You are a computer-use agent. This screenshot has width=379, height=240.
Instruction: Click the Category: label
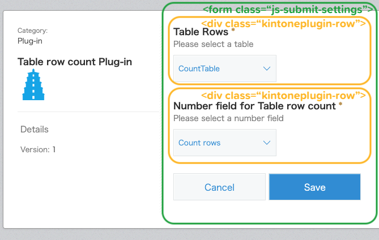click(32, 31)
